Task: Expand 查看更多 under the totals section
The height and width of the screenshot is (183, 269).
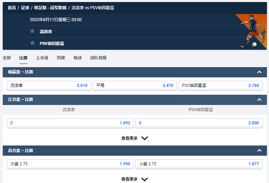Action: (134, 179)
